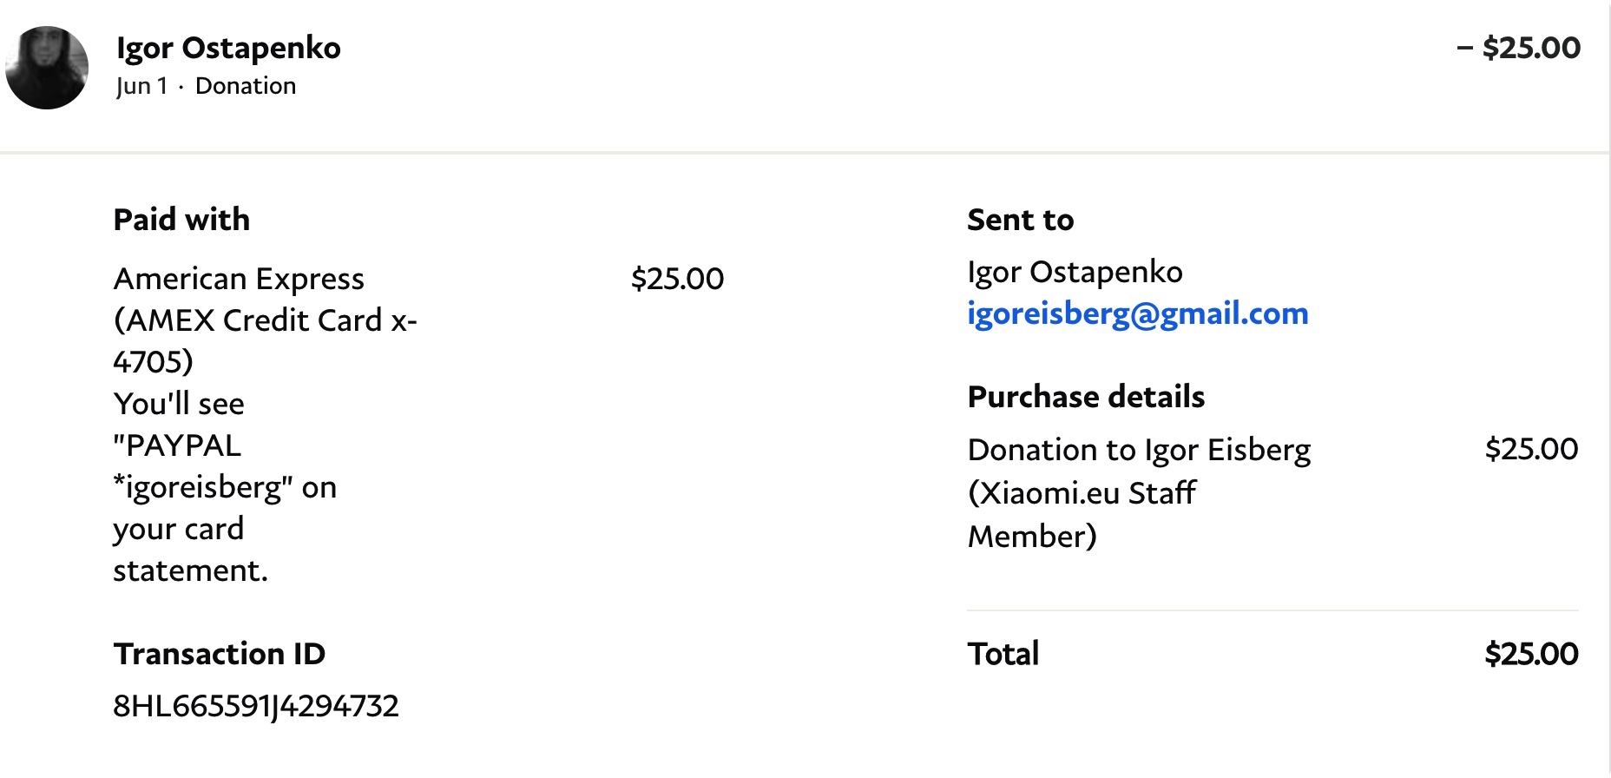Viewport: 1611px width, 778px height.
Task: Click Igor Ostapenko's profile avatar
Action: (47, 68)
